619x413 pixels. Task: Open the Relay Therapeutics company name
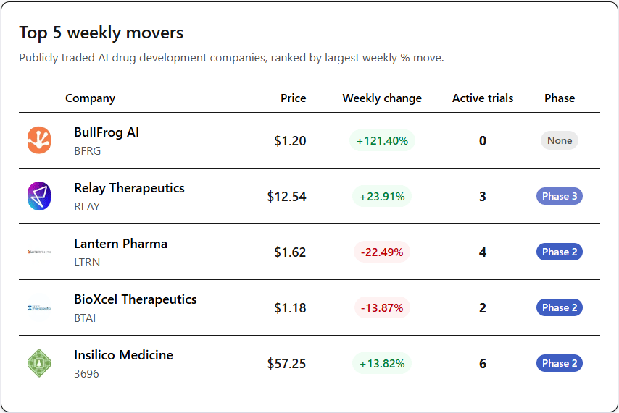coord(129,188)
